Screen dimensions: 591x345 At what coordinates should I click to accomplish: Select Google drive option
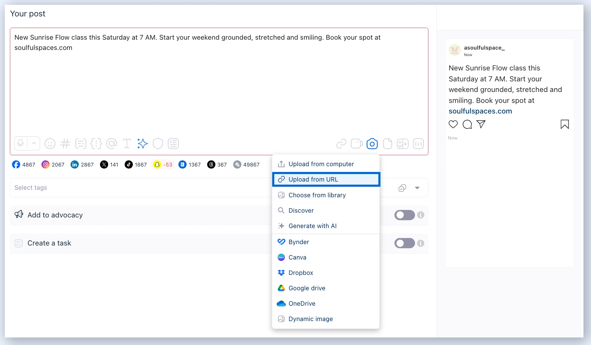[x=326, y=288]
